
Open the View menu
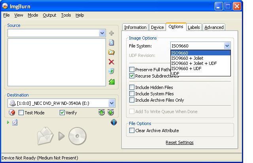pyautogui.click(x=19, y=15)
